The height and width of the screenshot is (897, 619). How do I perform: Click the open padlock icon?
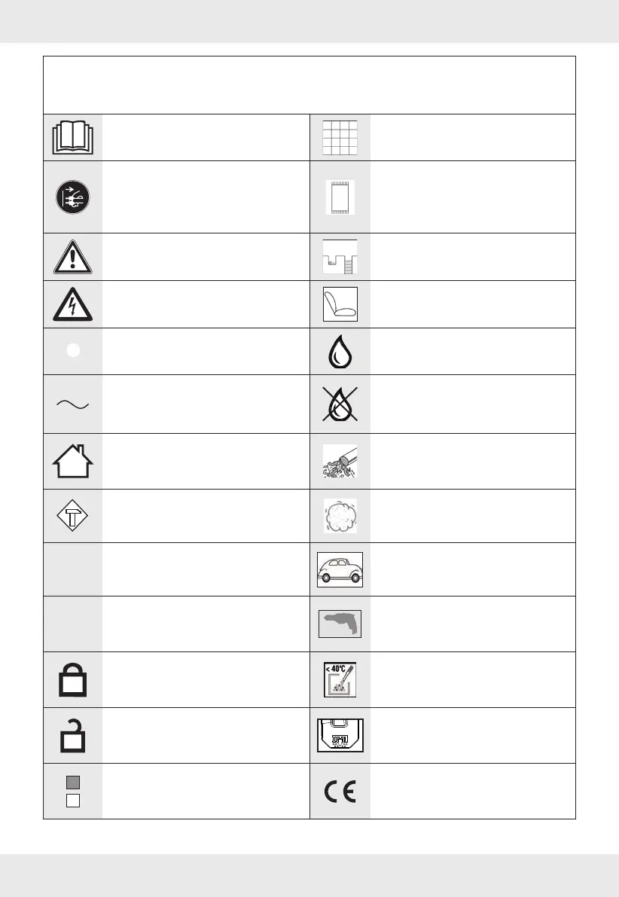click(72, 736)
